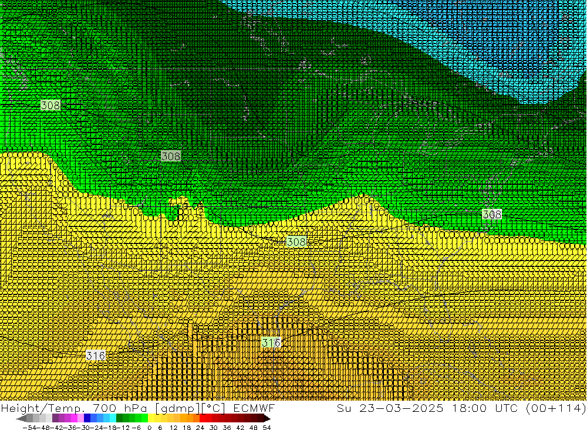Viewport: 587px width, 430px height.
Task: Pick the cyan legend swatch near -18
Action: 113,418
